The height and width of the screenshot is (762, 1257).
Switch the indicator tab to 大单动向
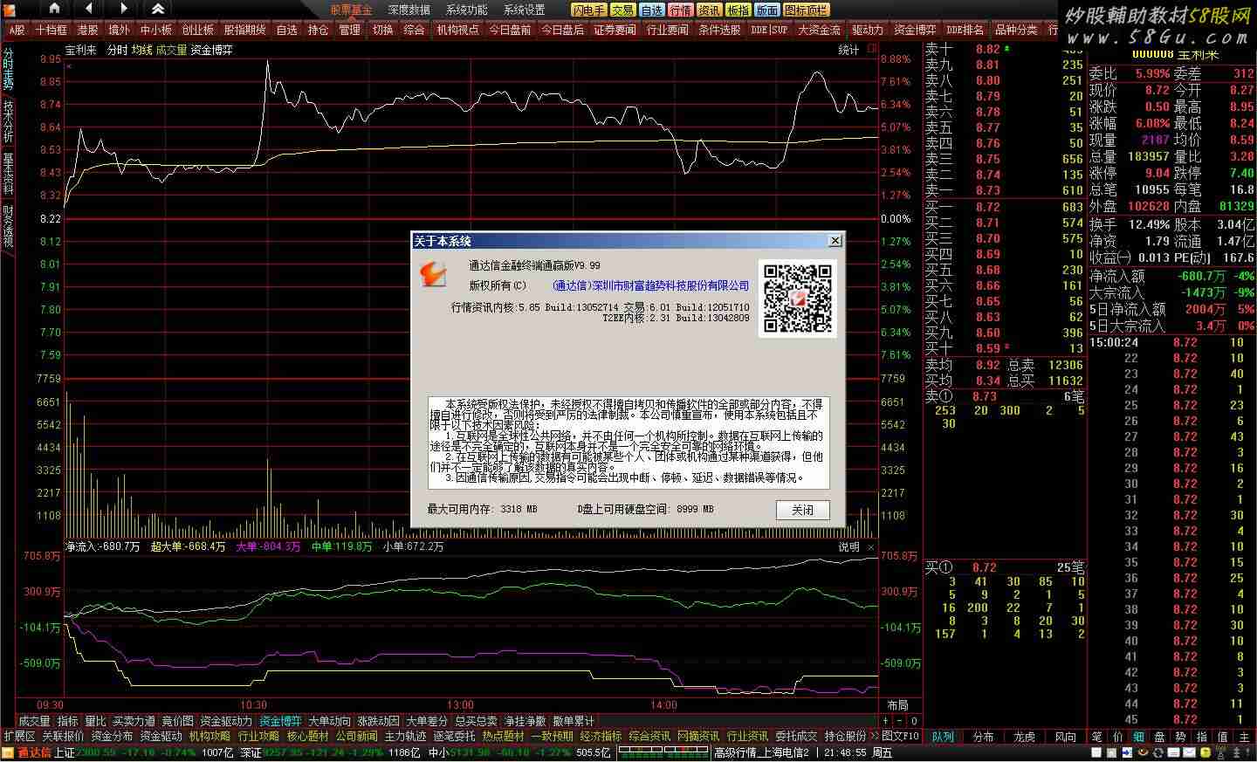coord(329,721)
